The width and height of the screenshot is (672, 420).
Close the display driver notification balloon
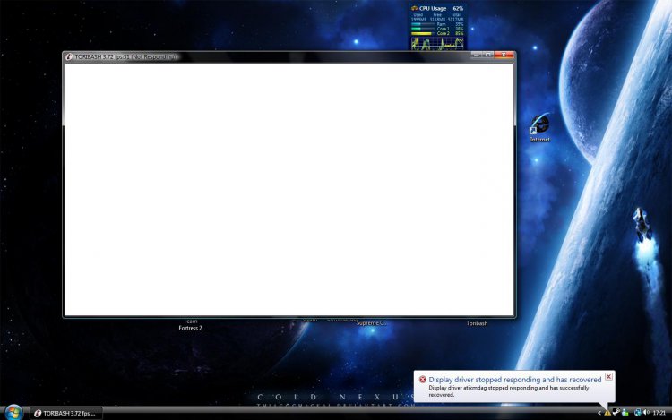[x=608, y=377]
